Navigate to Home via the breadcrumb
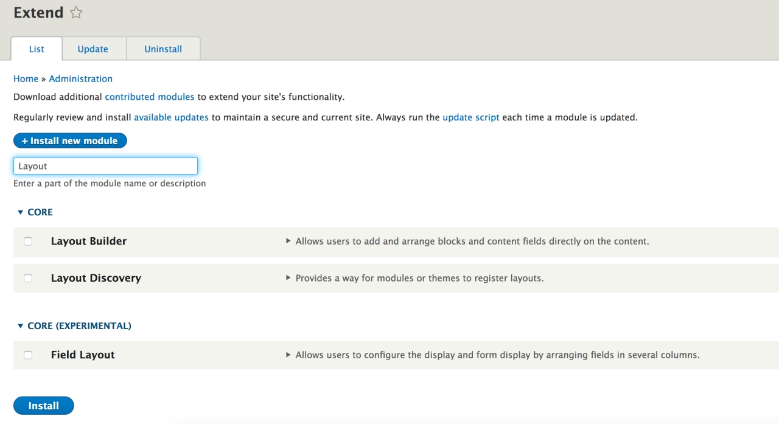779x424 pixels. pyautogui.click(x=26, y=78)
